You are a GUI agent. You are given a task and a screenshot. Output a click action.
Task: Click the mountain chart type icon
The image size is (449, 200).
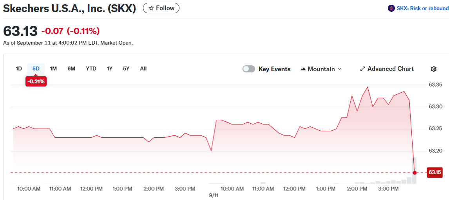303,69
